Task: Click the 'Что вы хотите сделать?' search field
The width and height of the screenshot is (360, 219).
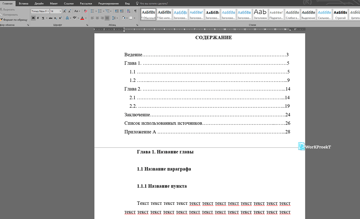Action: pyautogui.click(x=154, y=3)
